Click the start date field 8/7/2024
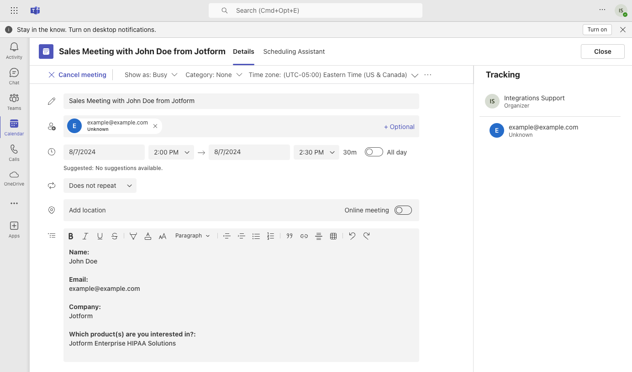Image resolution: width=632 pixels, height=372 pixels. [x=104, y=152]
